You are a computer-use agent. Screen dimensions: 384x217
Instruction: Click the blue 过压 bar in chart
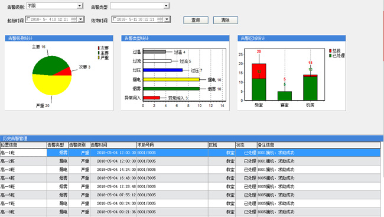[x=163, y=70]
